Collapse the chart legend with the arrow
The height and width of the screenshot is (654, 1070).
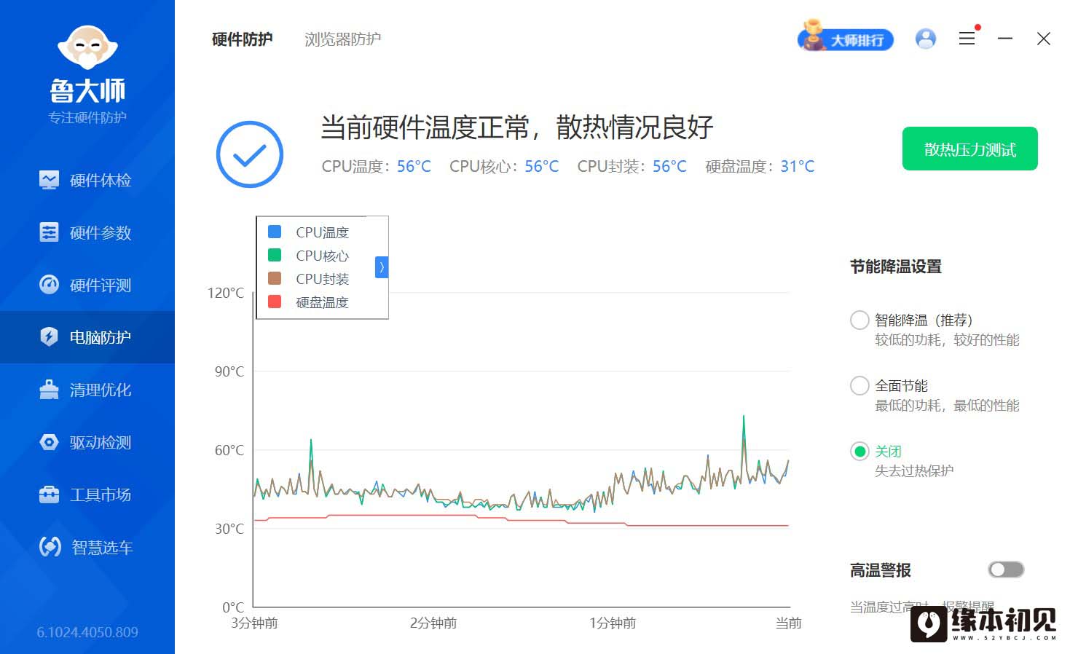point(381,267)
